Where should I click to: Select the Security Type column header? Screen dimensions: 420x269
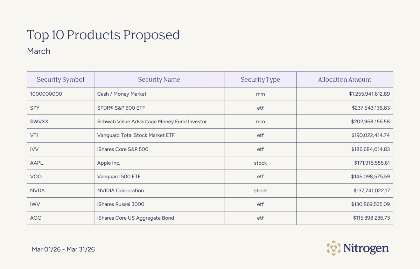coord(260,80)
